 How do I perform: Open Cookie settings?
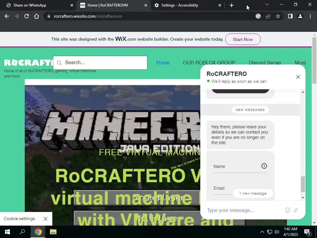[20, 218]
